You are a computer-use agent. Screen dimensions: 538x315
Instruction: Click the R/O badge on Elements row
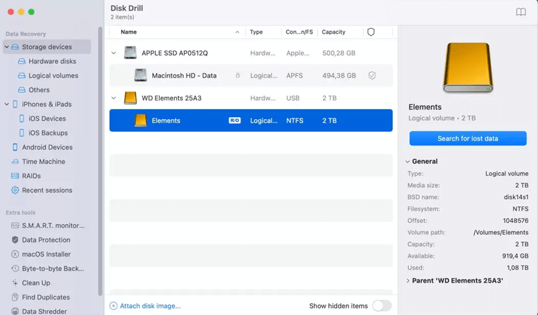235,120
